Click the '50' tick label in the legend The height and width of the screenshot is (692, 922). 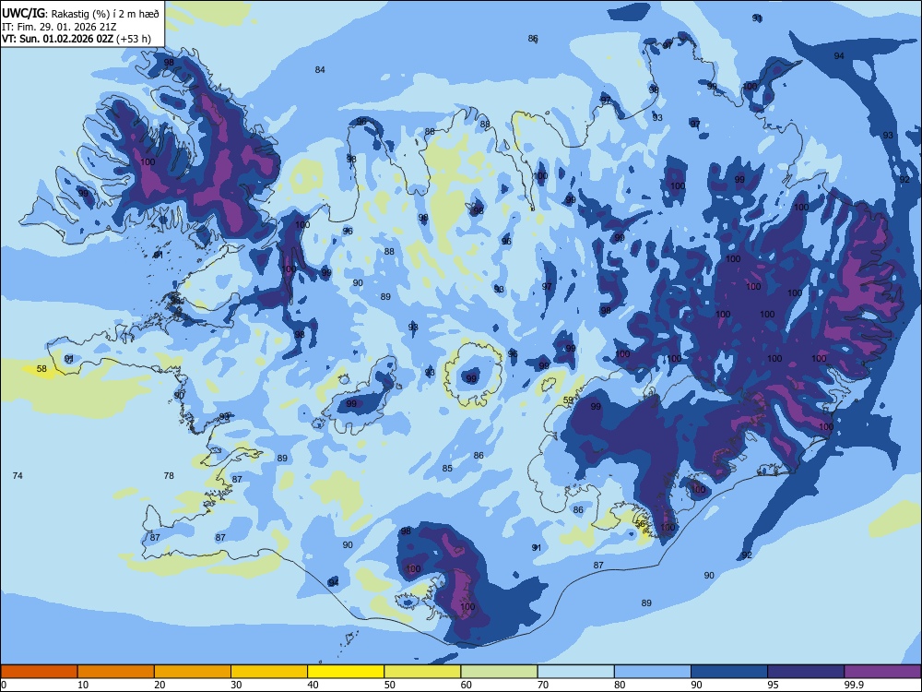coord(390,685)
